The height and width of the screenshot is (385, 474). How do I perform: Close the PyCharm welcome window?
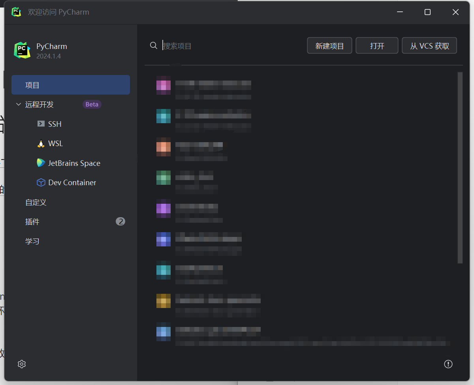(455, 12)
